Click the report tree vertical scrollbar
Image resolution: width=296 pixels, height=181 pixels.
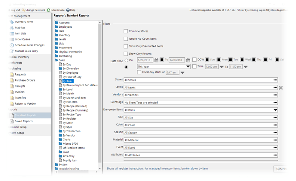(100, 95)
